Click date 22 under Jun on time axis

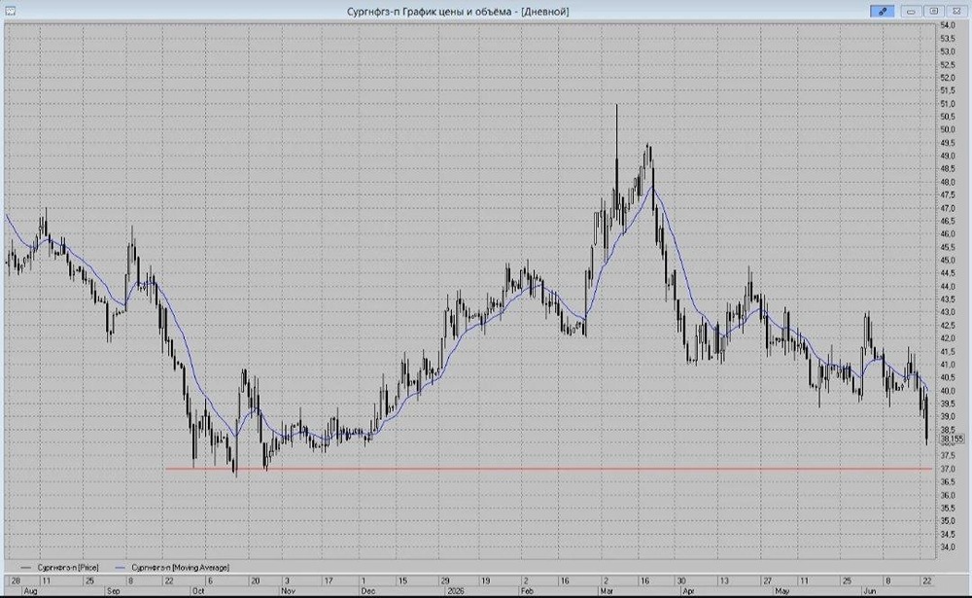coord(926,581)
